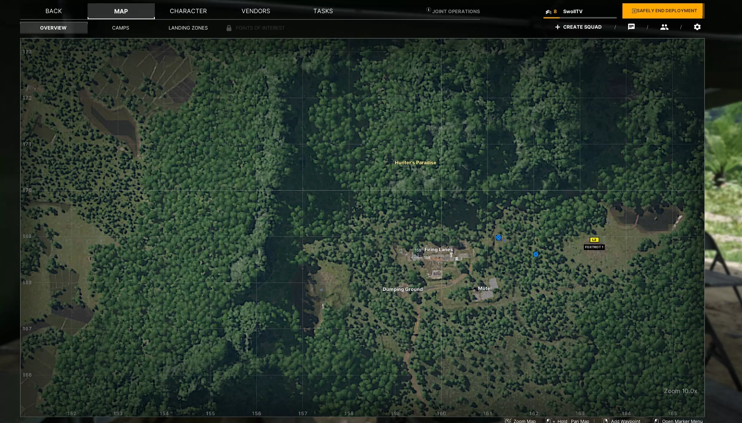Select the lower blue crossed-square map marker
The height and width of the screenshot is (423, 742).
tap(536, 255)
